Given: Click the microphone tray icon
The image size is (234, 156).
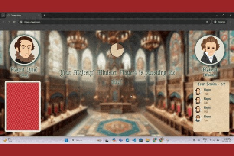Looking at the screenshot, I should (x=199, y=140).
